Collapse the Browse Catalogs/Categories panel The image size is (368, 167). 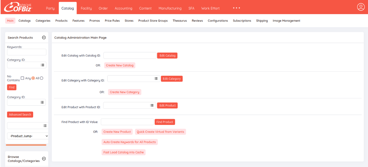44,159
